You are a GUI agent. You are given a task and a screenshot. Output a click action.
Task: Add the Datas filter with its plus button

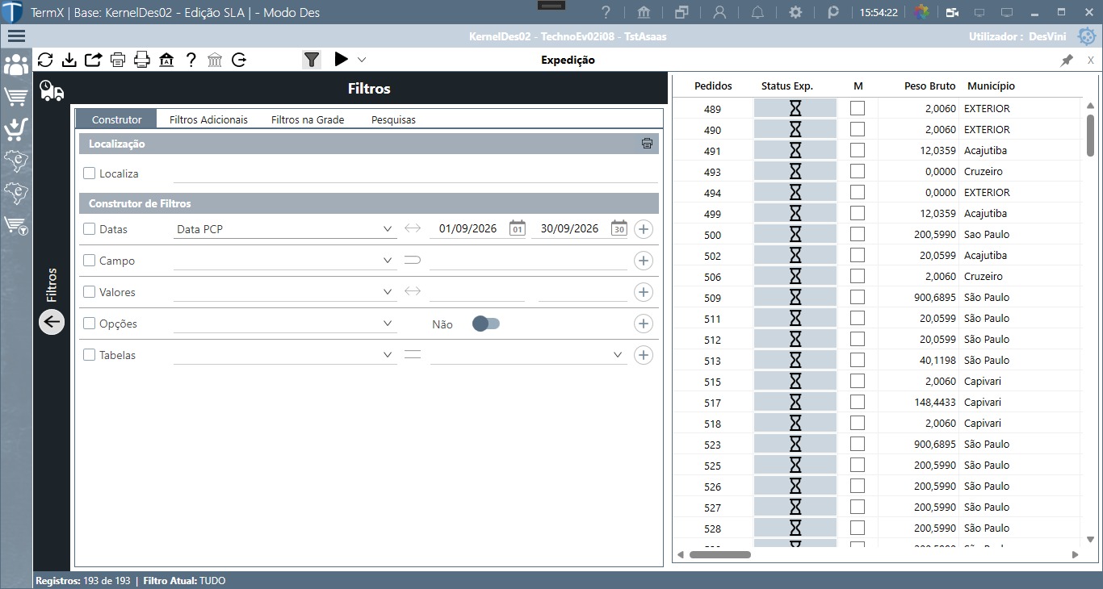click(x=644, y=229)
